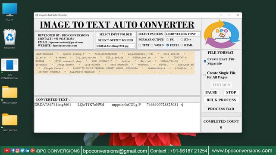Click the CONTACT : +91-9618721254 text
Screen dimensions: 276x155
click(56, 39)
